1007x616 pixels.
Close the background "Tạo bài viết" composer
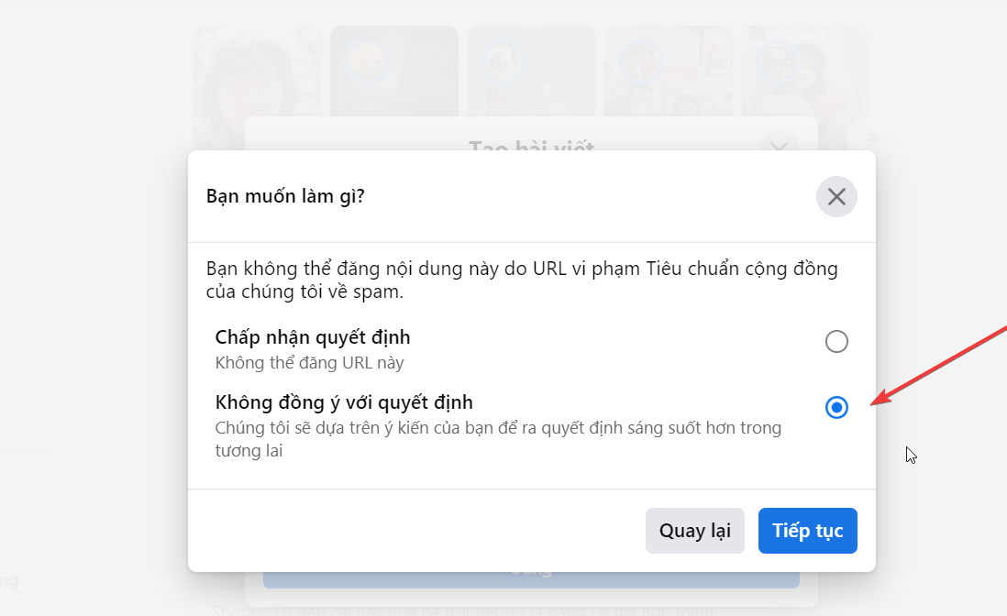(779, 147)
